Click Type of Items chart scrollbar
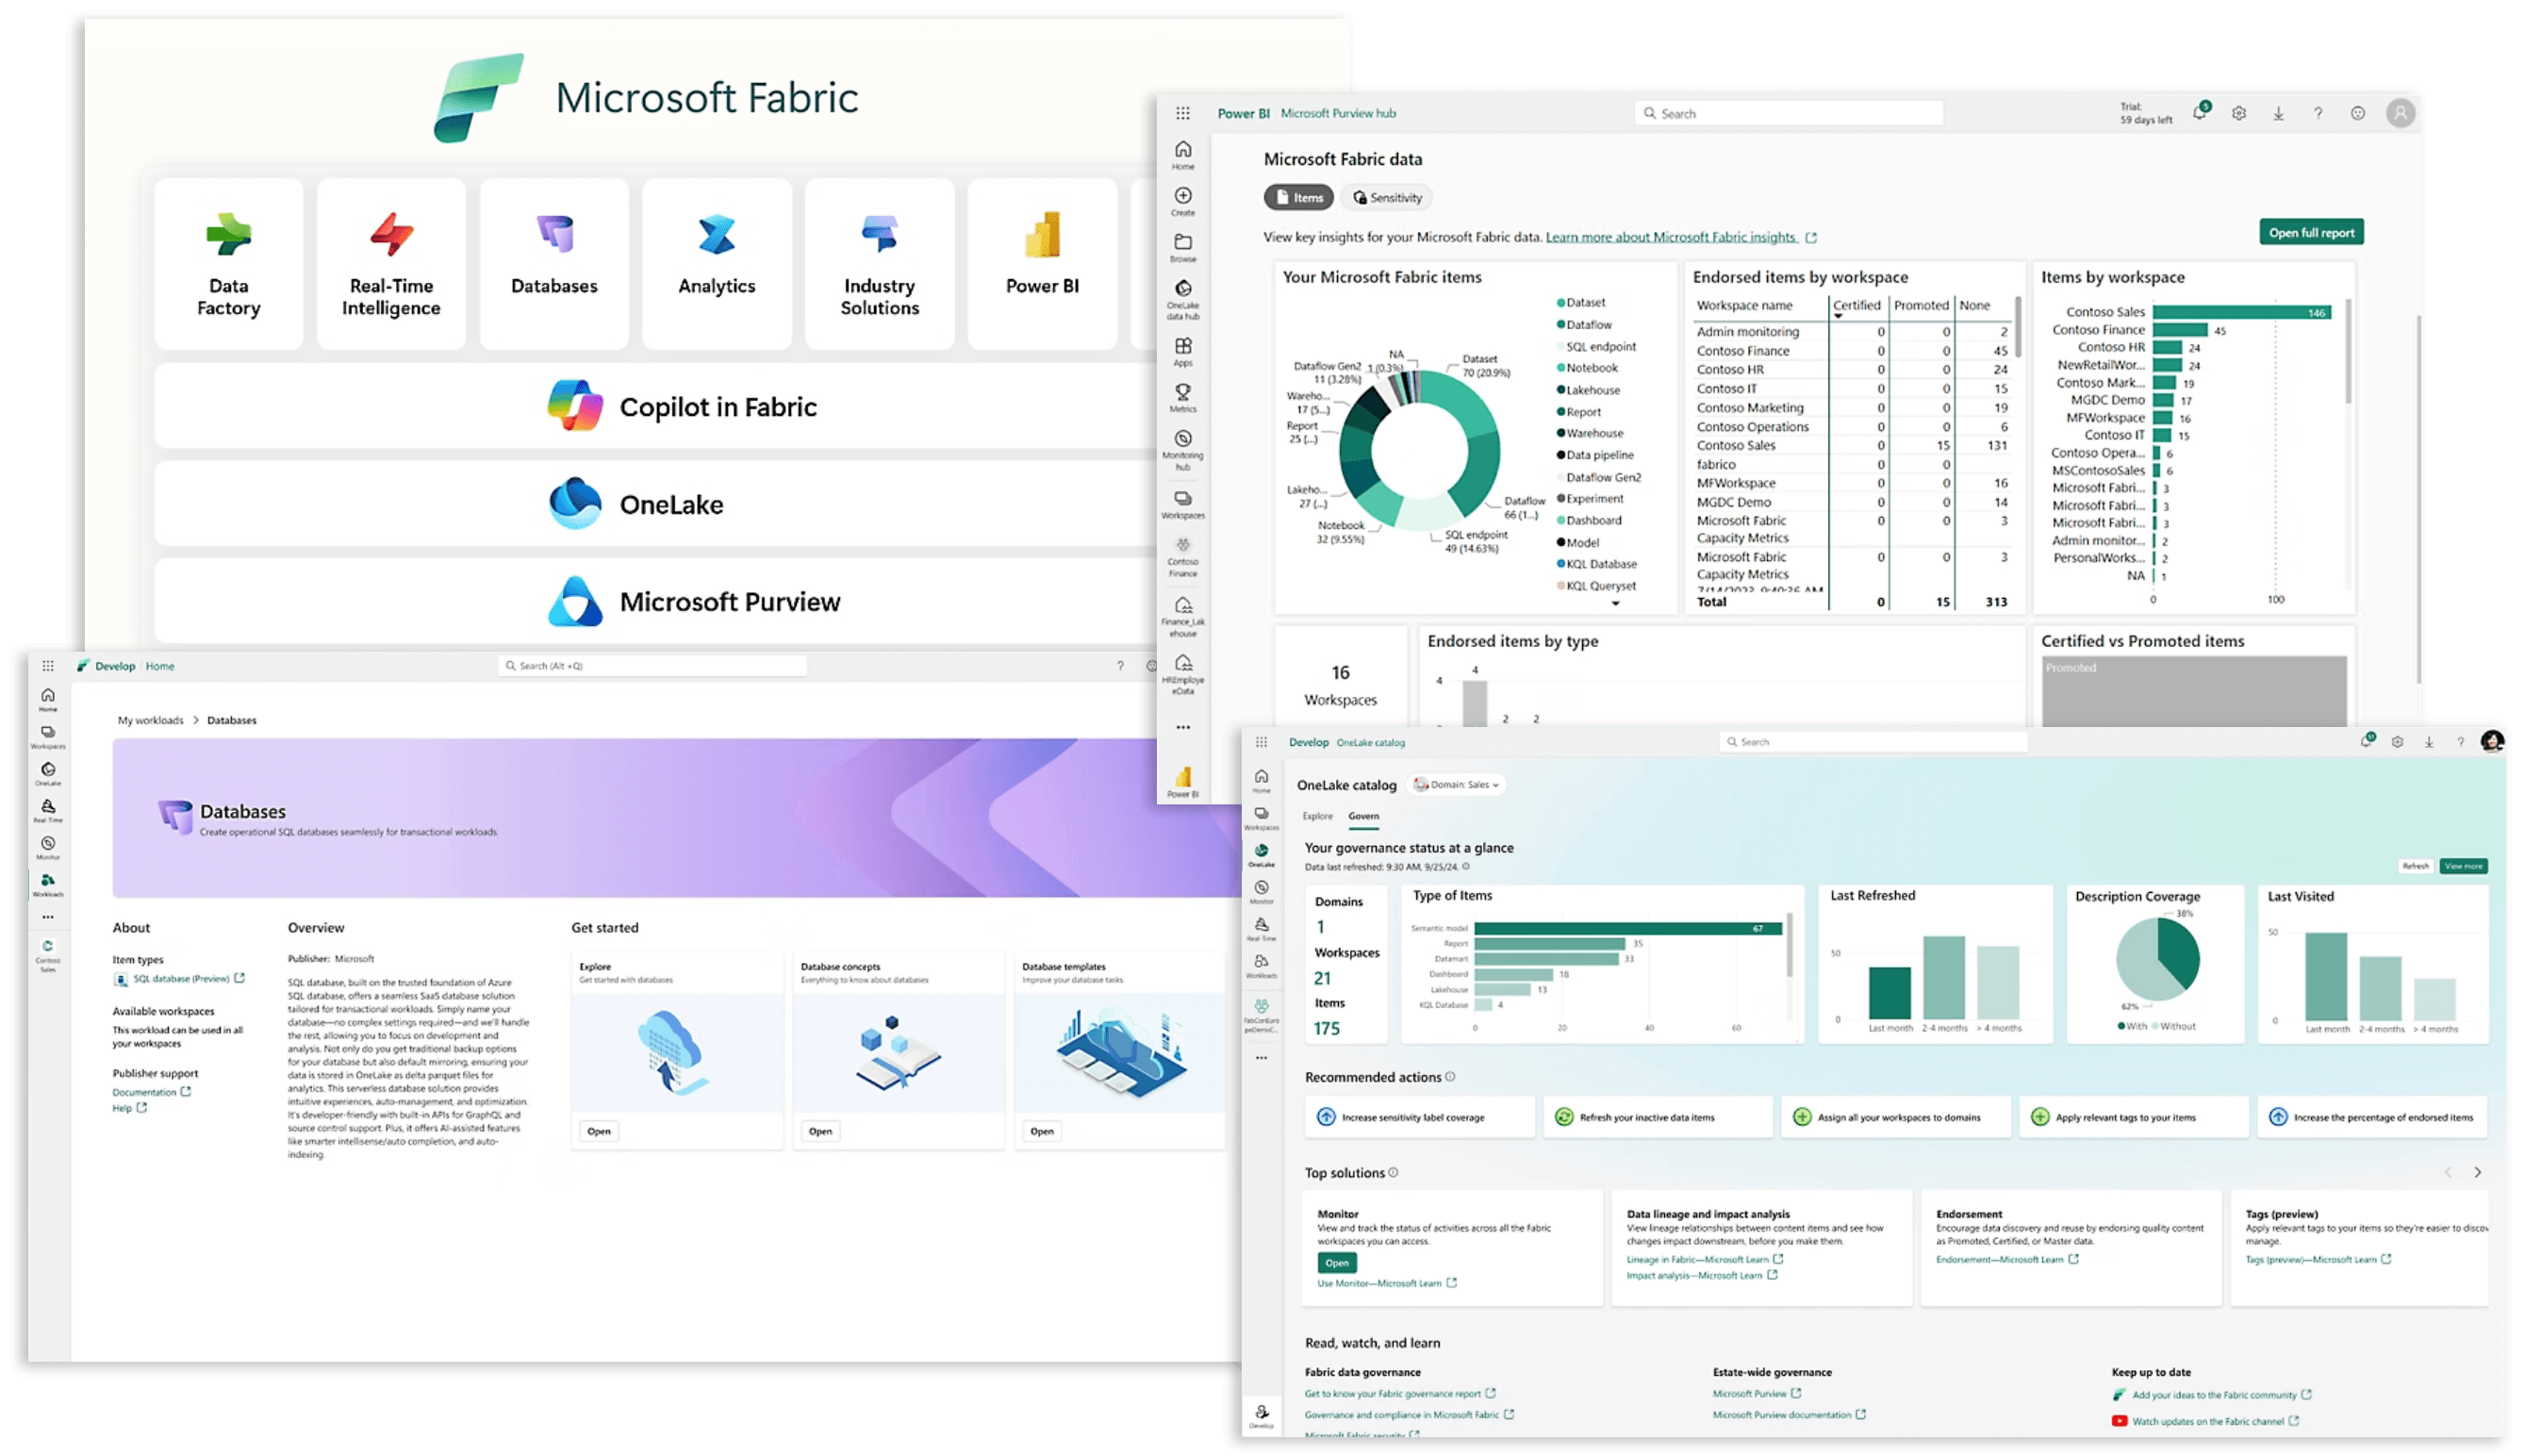 [x=1790, y=945]
